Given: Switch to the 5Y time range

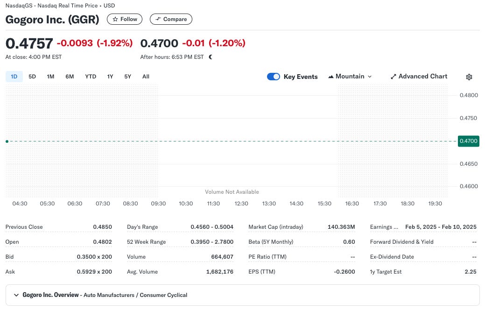Looking at the screenshot, I should 128,77.
